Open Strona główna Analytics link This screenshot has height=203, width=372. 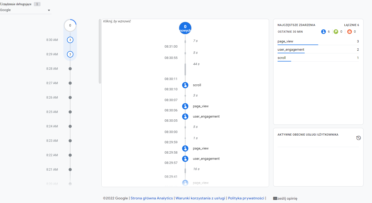(x=152, y=198)
